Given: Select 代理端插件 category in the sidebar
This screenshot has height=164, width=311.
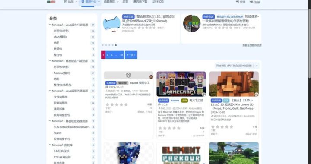Looking at the screenshot, I should click(60, 97).
